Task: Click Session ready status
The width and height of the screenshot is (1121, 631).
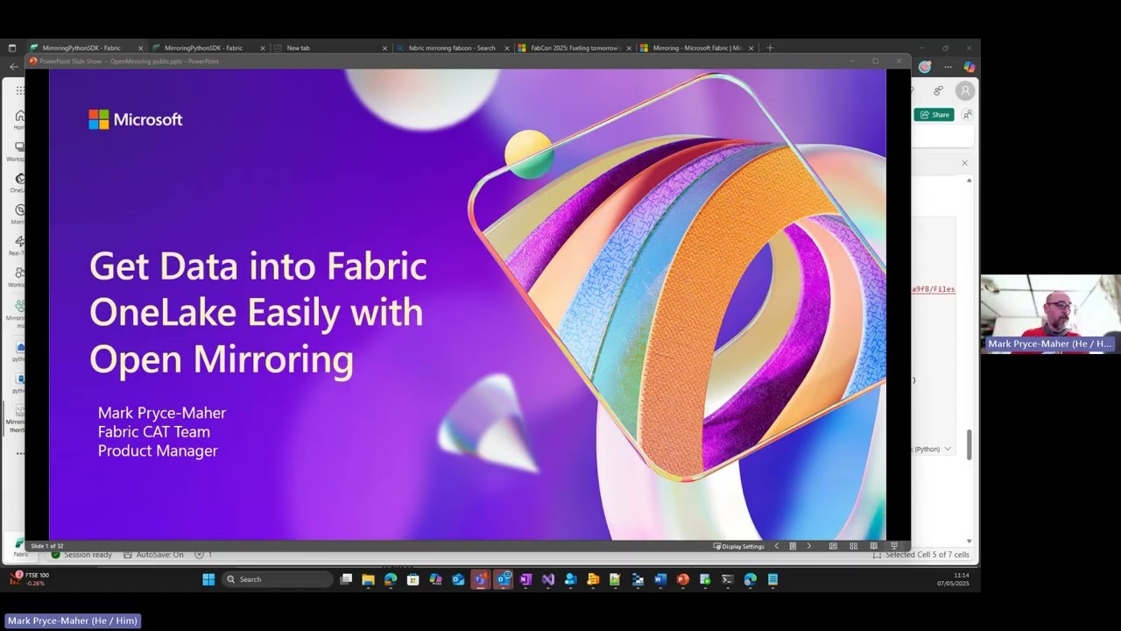Action: pos(82,555)
